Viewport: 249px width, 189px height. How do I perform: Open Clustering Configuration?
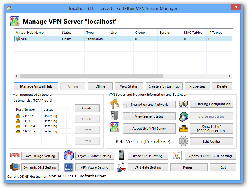pos(211,104)
